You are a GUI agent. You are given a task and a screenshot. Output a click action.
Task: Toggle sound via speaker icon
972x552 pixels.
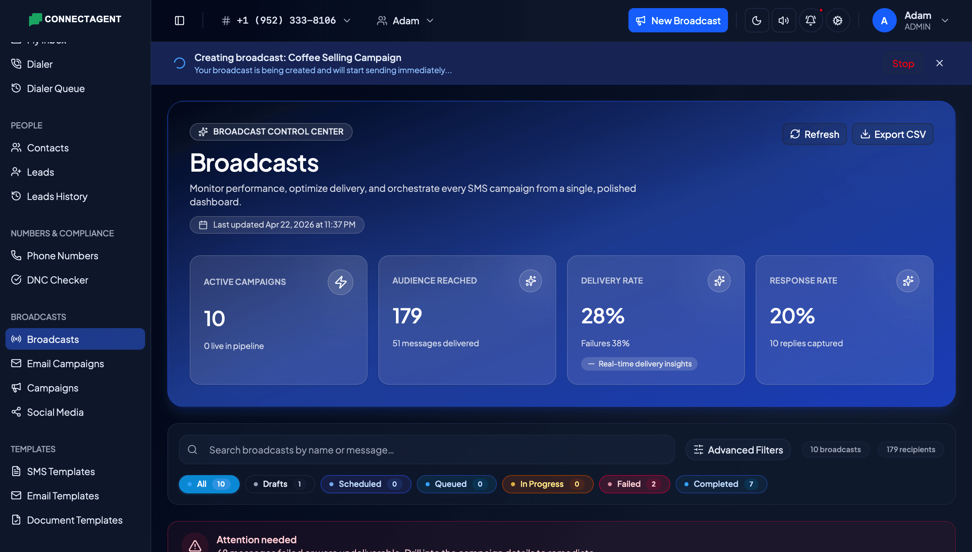tap(783, 21)
